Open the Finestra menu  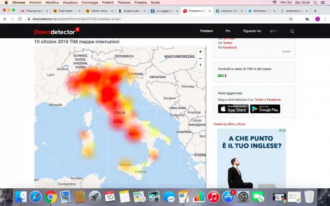(x=140, y=2)
